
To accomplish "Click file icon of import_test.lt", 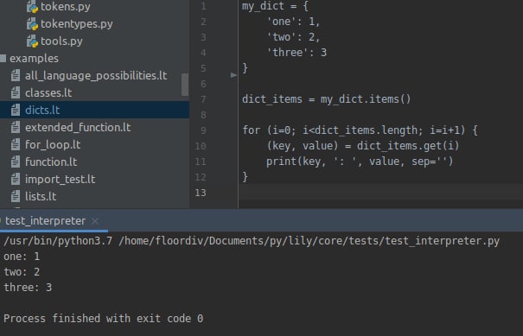I will point(16,180).
